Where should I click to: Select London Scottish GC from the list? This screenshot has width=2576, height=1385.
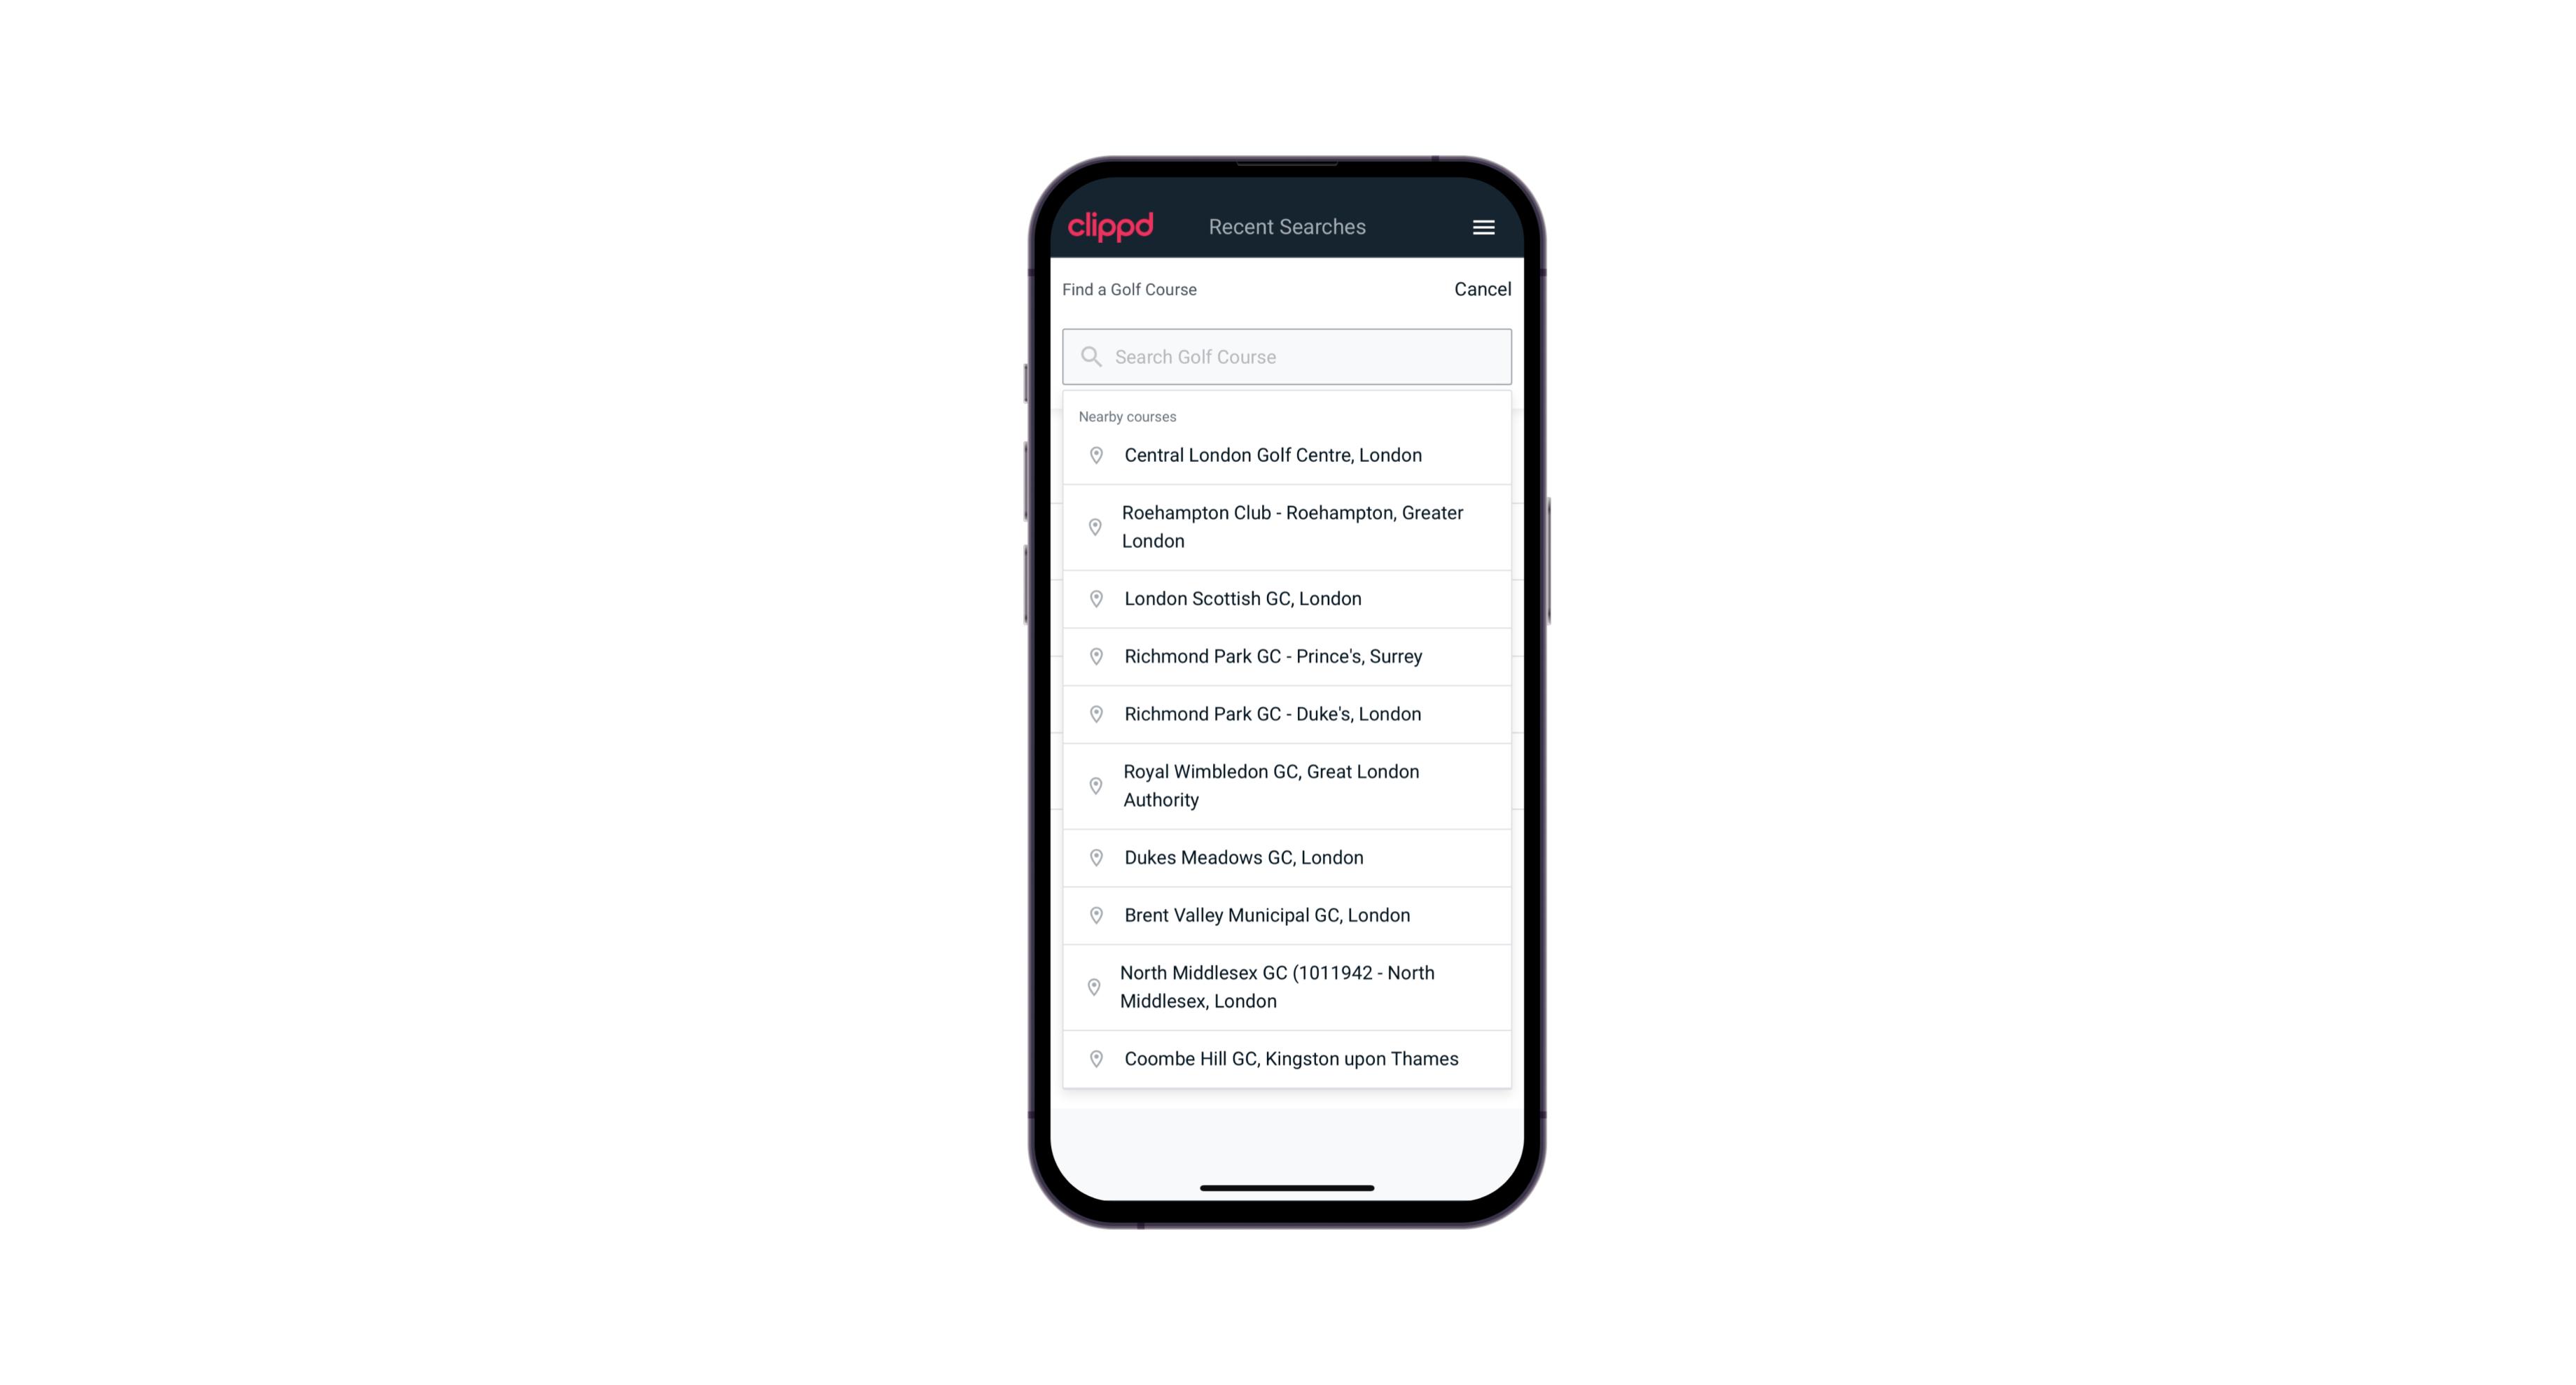tap(1287, 598)
